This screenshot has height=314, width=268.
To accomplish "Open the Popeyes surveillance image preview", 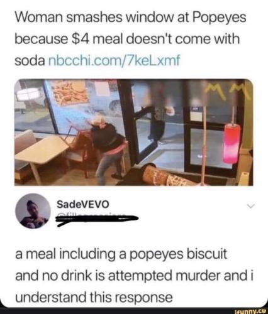I will tap(134, 133).
